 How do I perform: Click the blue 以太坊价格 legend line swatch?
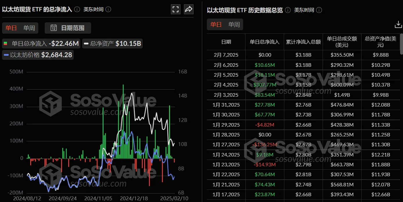[6, 55]
